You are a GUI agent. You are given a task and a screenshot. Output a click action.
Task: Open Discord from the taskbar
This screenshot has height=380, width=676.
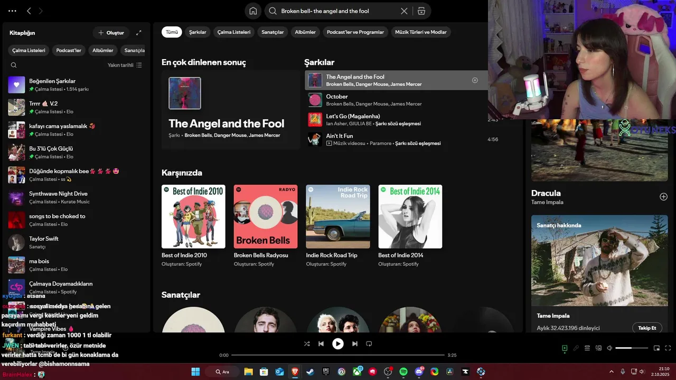pos(419,372)
